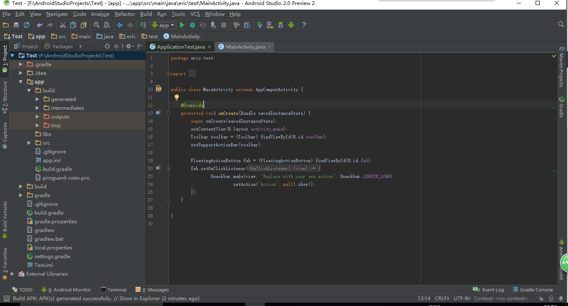Image resolution: width=568 pixels, height=306 pixels.
Task: Click the Synchronize refresh icon
Action: tap(27, 25)
